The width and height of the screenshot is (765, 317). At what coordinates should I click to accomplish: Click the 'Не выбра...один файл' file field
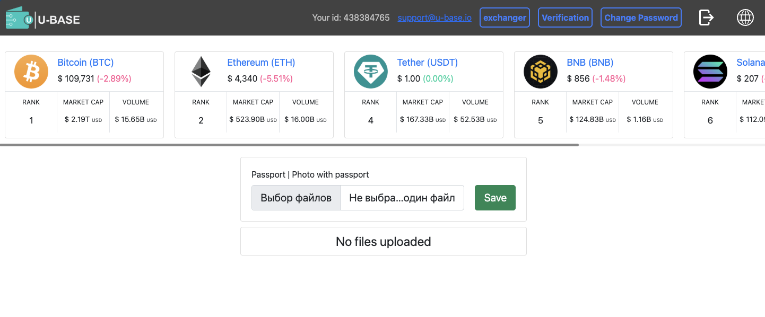click(402, 198)
